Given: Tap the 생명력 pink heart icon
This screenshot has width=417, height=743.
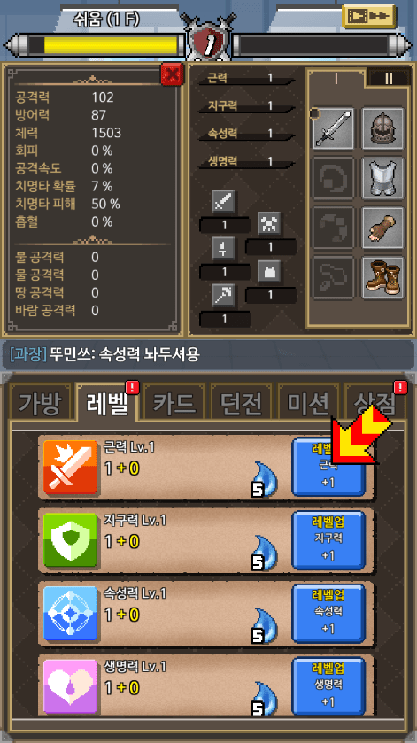Looking at the screenshot, I should click(70, 687).
